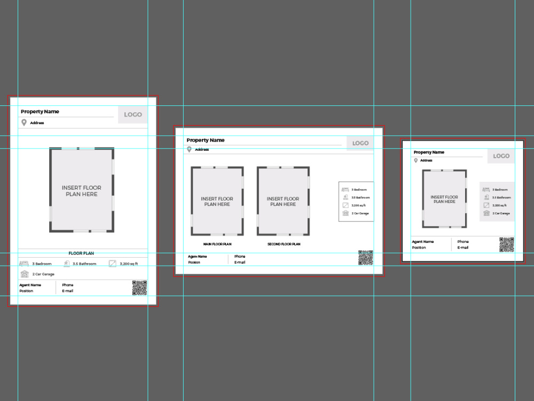
Task: Select '2 Car Garage' text in the middle artboard's feature box
Action: (x=360, y=213)
